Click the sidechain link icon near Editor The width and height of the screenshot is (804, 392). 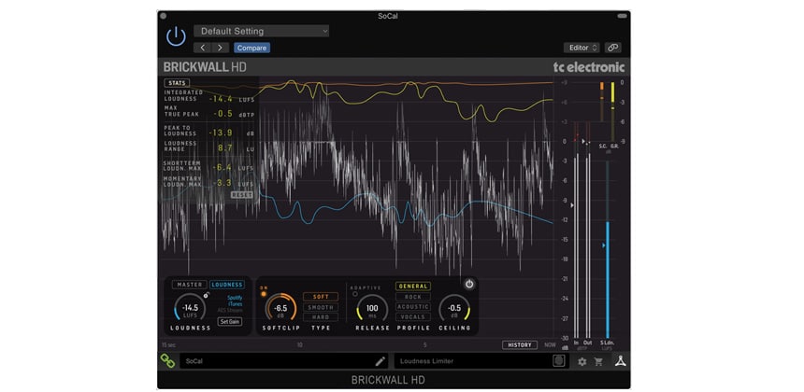click(x=612, y=48)
